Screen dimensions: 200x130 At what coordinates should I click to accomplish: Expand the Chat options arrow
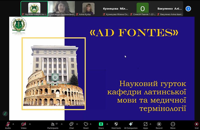pos(77,124)
